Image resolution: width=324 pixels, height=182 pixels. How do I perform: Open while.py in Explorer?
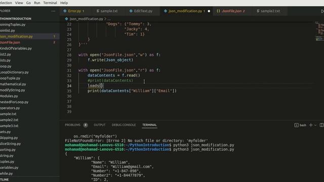pos(30,173)
